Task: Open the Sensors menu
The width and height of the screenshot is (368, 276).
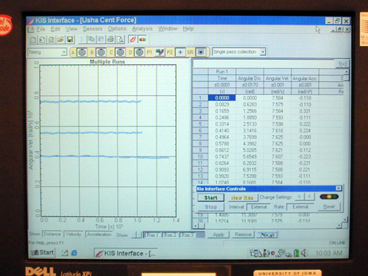Action: [x=92, y=29]
